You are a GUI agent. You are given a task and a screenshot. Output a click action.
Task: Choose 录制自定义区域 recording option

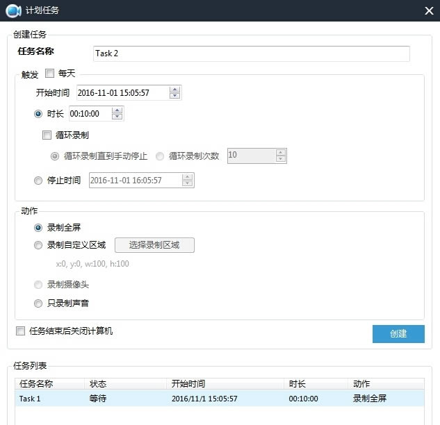pos(38,245)
